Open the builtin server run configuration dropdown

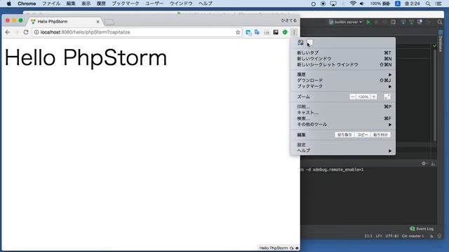coord(345,22)
